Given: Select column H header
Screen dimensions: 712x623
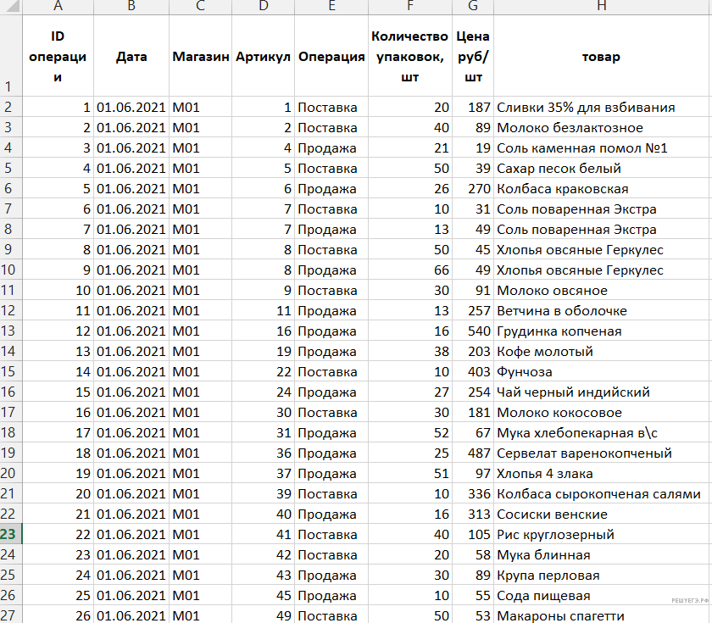Looking at the screenshot, I should (x=601, y=7).
